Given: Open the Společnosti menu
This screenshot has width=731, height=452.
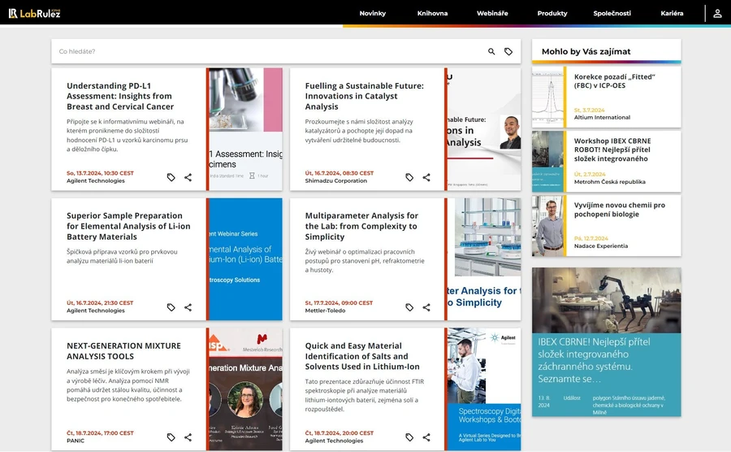Looking at the screenshot, I should [x=612, y=13].
